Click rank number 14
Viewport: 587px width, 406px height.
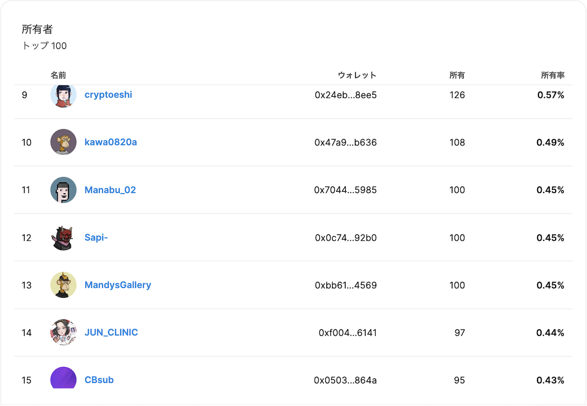(26, 333)
